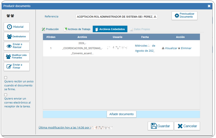The height and width of the screenshot is (138, 216).
Task: Open the Destinatarios recipients button
Action: pyautogui.click(x=17, y=36)
